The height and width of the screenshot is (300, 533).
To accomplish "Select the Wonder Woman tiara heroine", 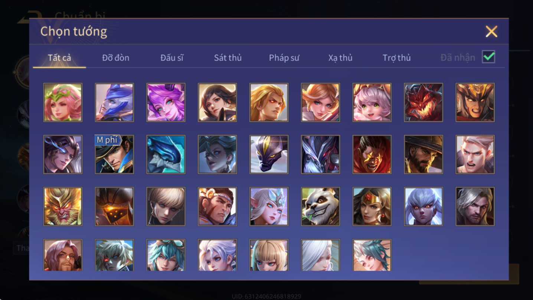I will [372, 206].
